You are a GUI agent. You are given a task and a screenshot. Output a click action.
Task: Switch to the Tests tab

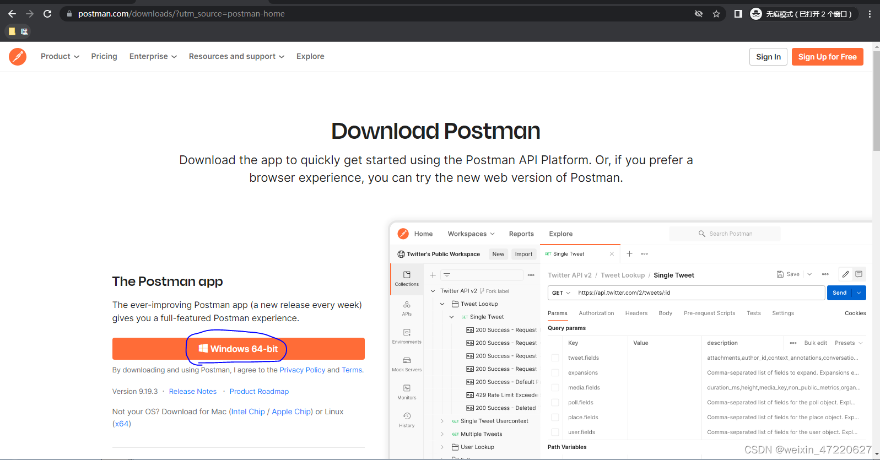(x=754, y=313)
